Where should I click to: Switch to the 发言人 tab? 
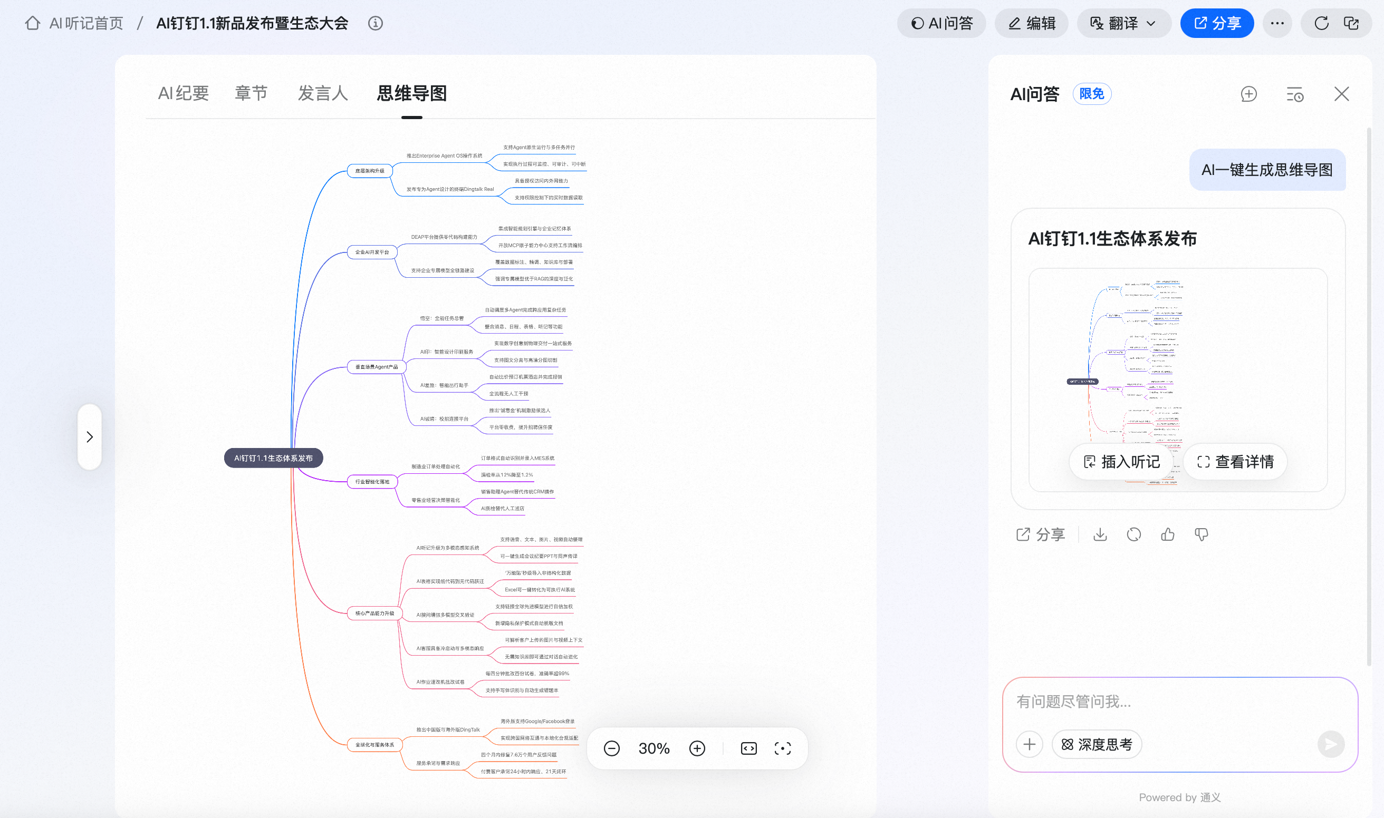tap(323, 93)
